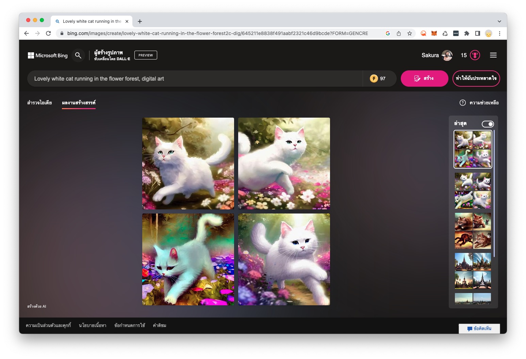This screenshot has height=359, width=526.
Task: Open the browser extensions puzzle icon
Action: click(467, 33)
